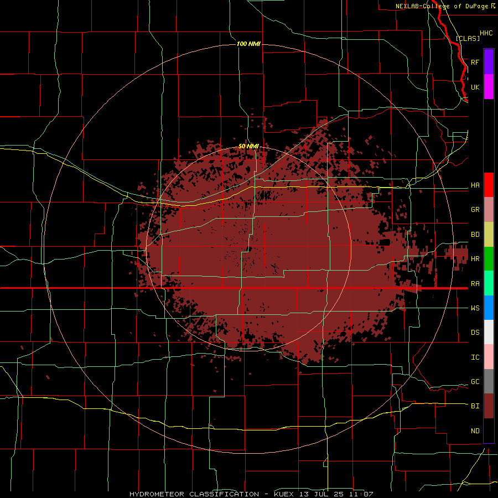This screenshot has height=498, width=498.
Task: Click the 'KUEX' radar site identifier
Action: (x=284, y=494)
